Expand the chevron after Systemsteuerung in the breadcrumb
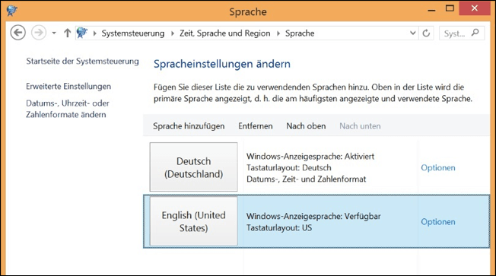 (173, 33)
